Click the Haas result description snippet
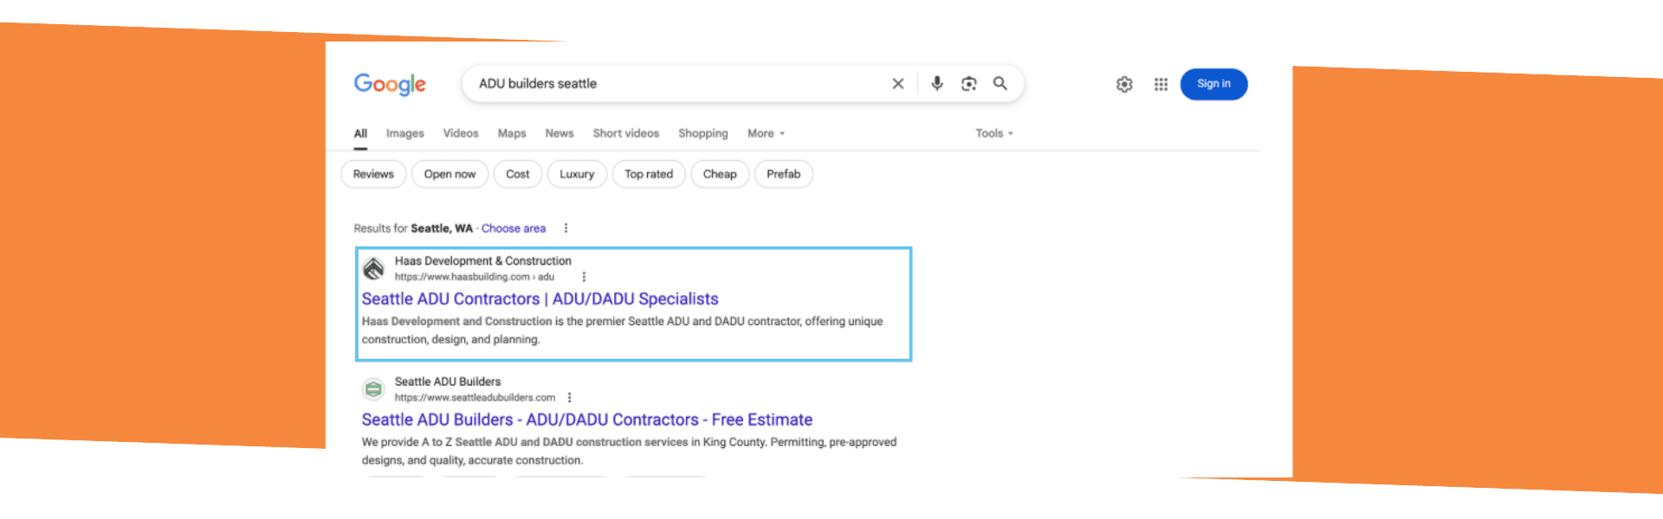This screenshot has width=1663, height=519. tap(622, 330)
